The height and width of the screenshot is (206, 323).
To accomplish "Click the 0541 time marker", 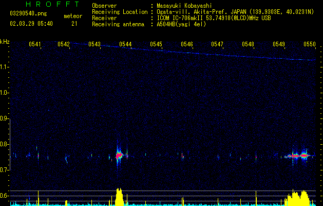I will tap(35, 44).
